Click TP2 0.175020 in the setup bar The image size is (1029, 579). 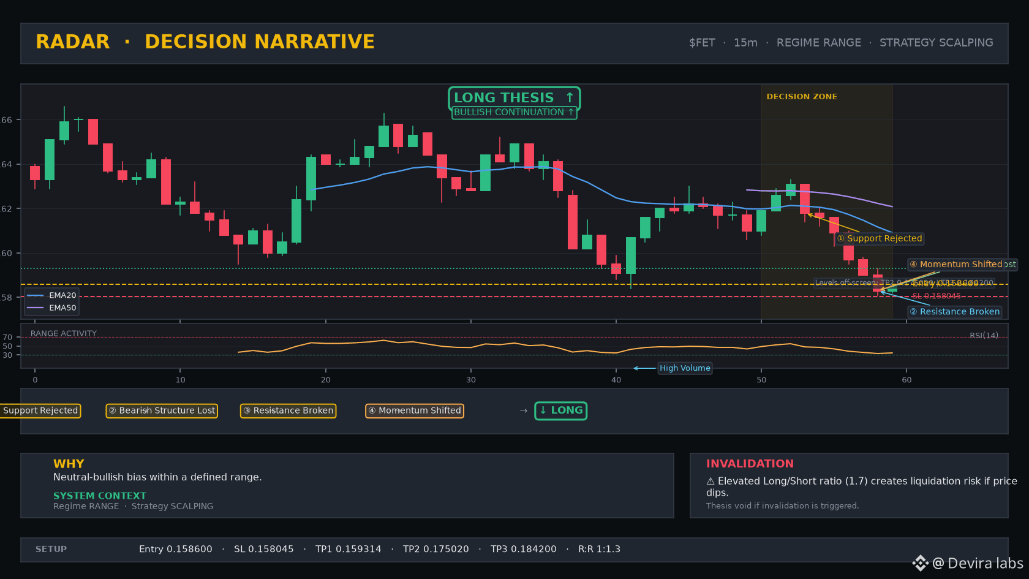tap(436, 550)
